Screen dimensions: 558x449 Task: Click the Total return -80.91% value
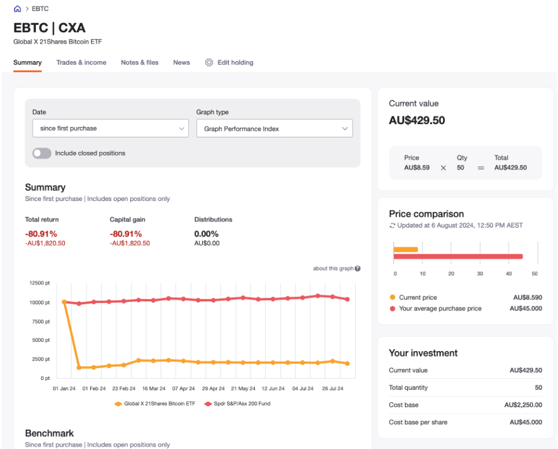[41, 234]
